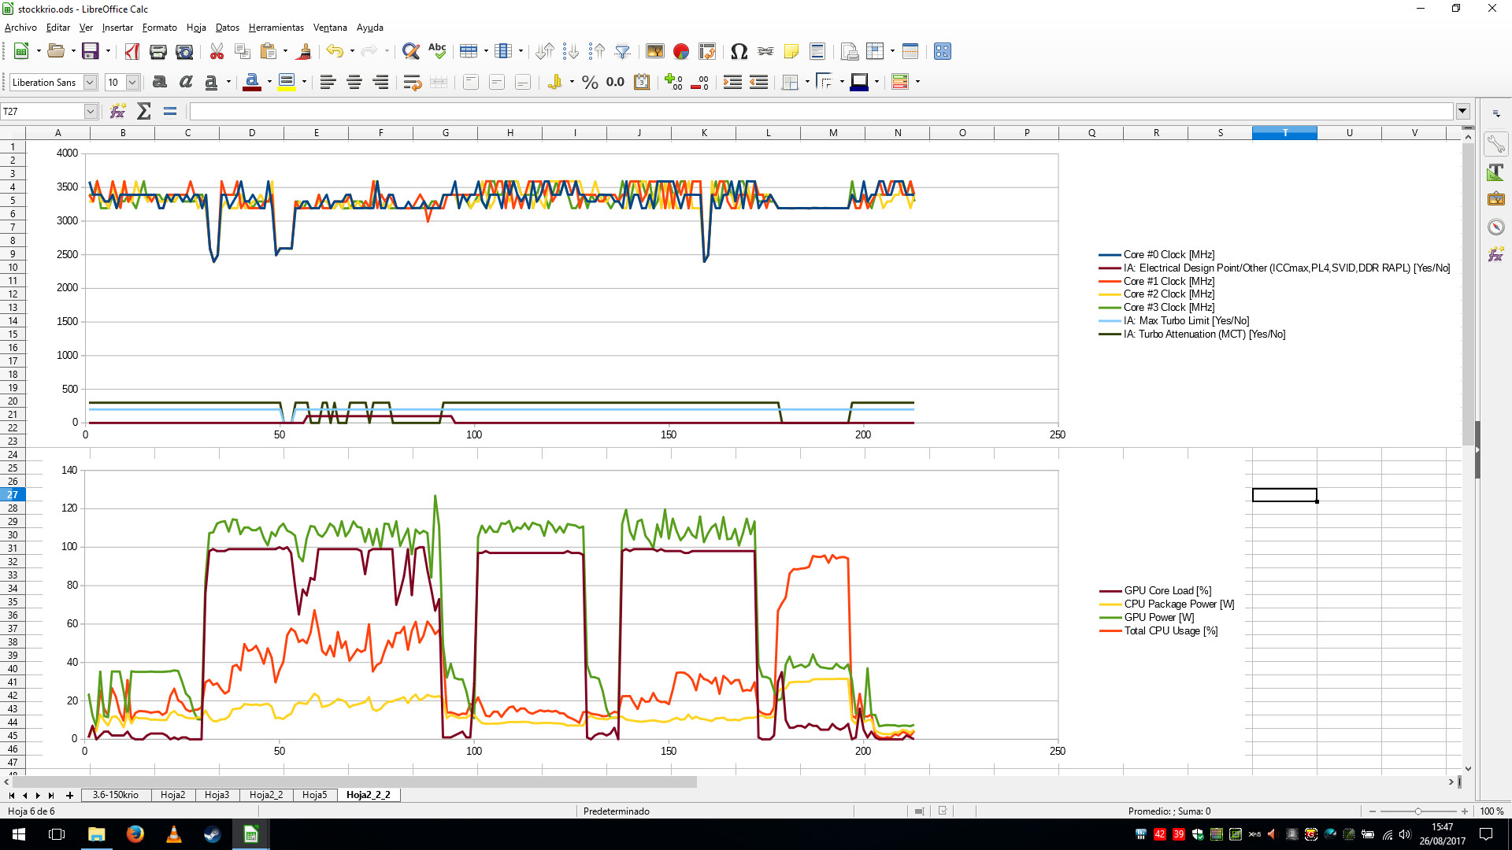Open the paste options arrow

tap(285, 51)
